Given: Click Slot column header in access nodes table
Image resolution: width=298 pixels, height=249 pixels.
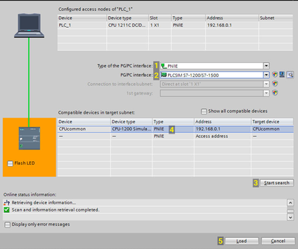Looking at the screenshot, I should [x=160, y=18].
